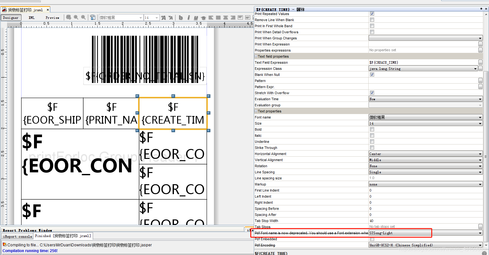Switch to the Designer view

click(11, 18)
